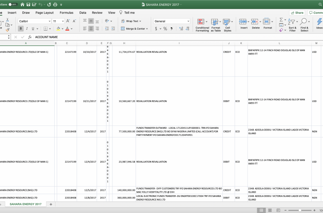Align text to bottom of cell

tap(97, 21)
